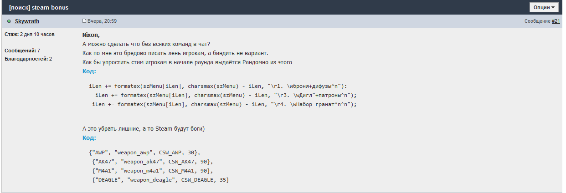The width and height of the screenshot is (566, 193).
Task: Click the 'weapon_deagle' code line
Action: (x=160, y=180)
